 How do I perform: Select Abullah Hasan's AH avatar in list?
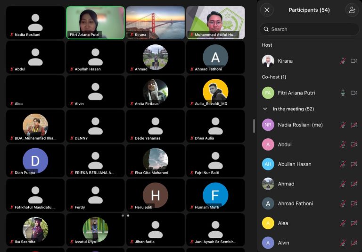tap(268, 164)
